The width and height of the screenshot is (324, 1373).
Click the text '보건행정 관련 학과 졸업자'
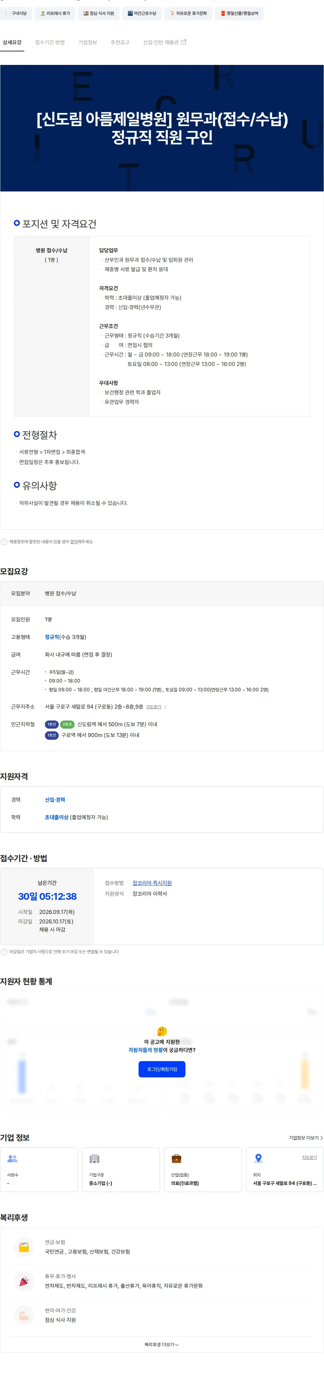(x=133, y=392)
